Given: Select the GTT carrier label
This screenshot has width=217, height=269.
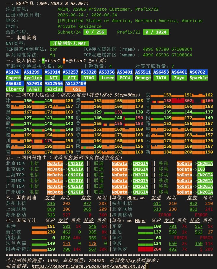Looking at the screenshot, I should (x=71, y=78).
